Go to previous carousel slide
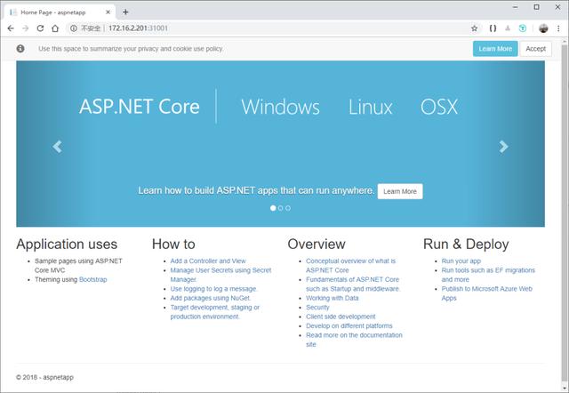The height and width of the screenshot is (393, 569). point(57,147)
